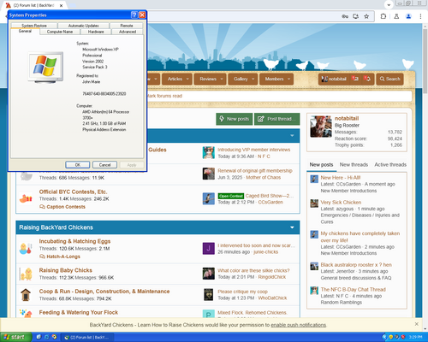Click the Post thread button
This screenshot has width=428, height=342.
[276, 119]
